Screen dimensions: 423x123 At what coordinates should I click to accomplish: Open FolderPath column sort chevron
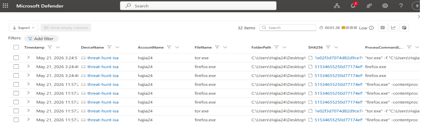(x=284, y=47)
